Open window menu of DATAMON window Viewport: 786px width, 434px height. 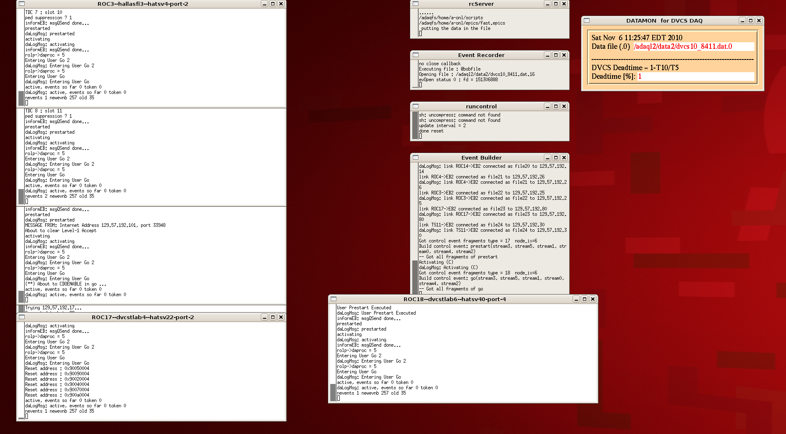[x=587, y=21]
